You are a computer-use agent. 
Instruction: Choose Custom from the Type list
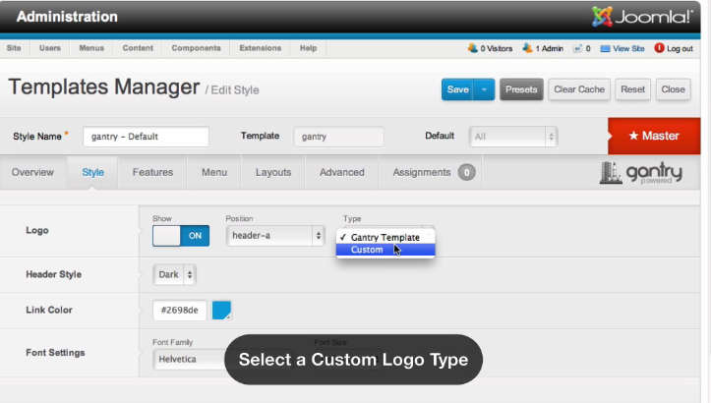click(367, 250)
